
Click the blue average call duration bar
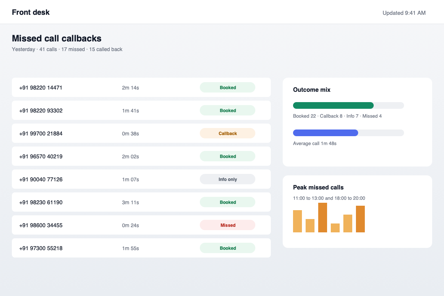point(326,133)
